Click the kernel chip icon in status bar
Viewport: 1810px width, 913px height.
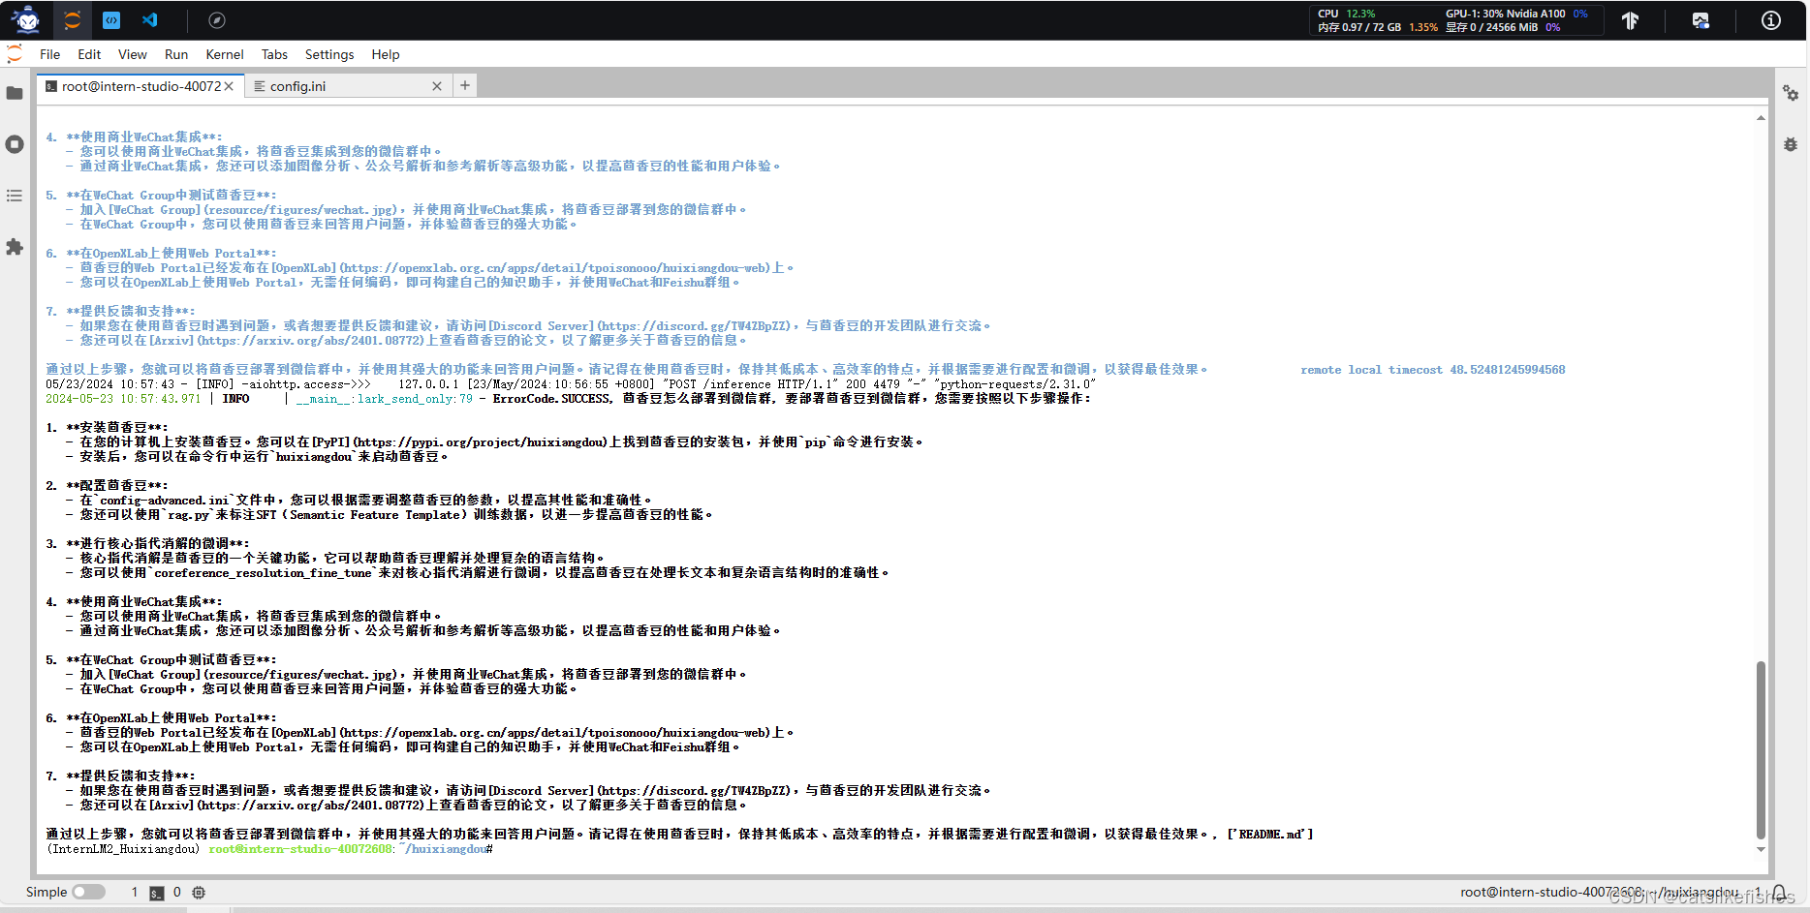click(x=199, y=893)
